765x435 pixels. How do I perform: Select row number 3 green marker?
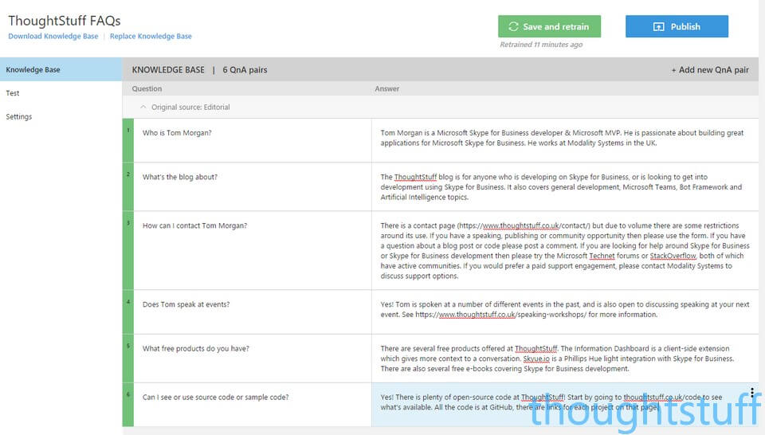coord(127,251)
